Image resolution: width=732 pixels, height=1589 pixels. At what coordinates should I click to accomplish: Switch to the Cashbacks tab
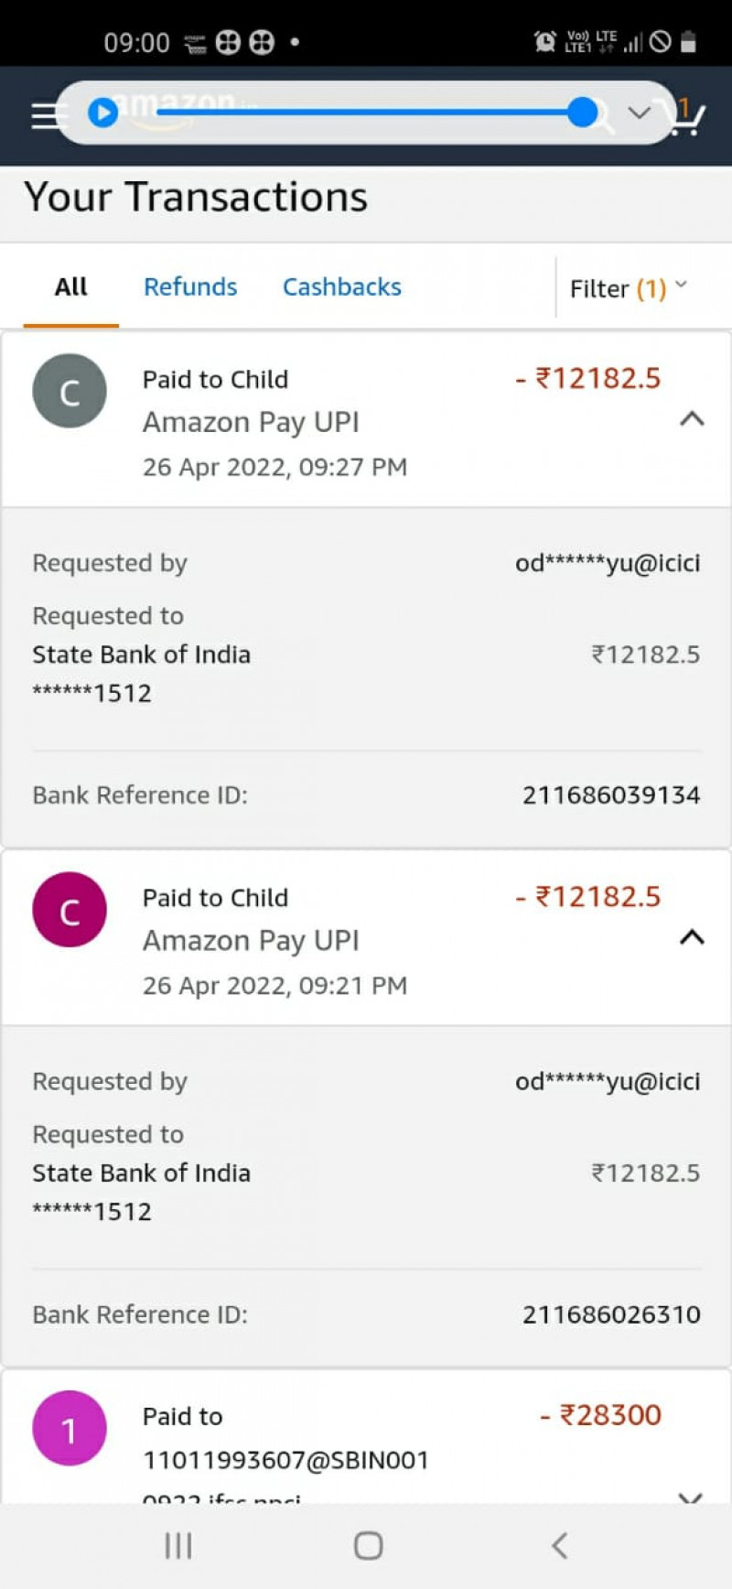tap(341, 287)
